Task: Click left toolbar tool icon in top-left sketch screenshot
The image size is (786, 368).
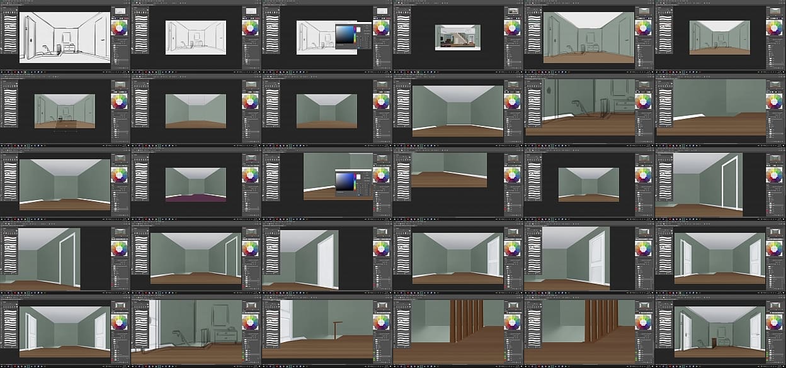Action: (3, 25)
